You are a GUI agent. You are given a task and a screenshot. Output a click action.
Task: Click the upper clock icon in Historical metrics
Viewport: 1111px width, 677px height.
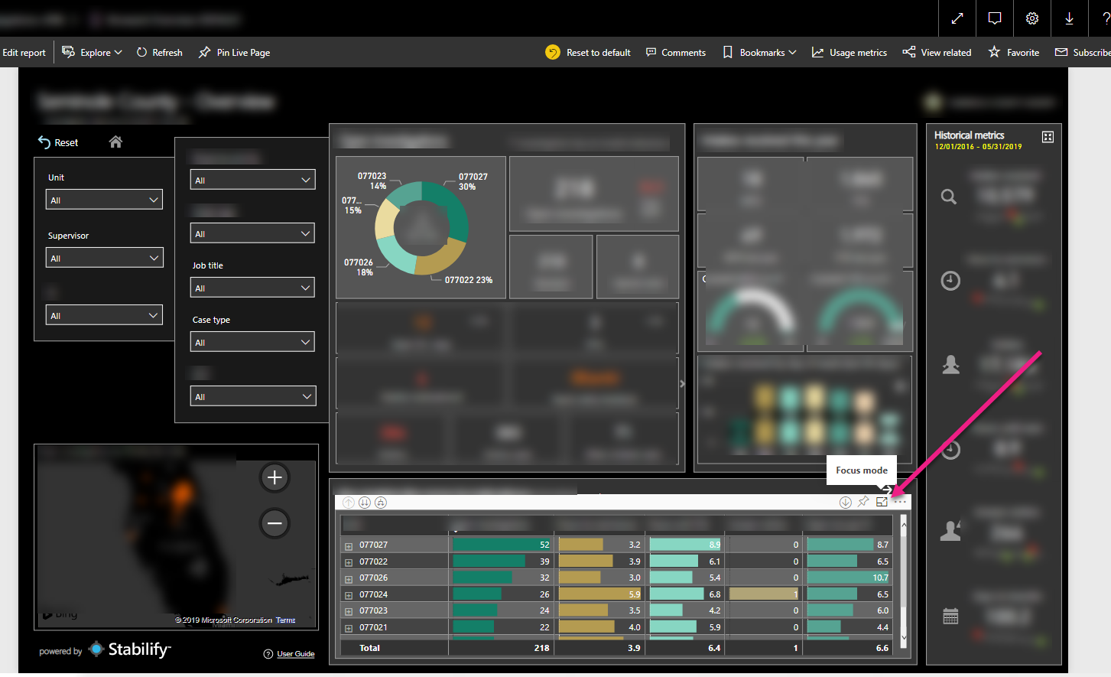click(x=950, y=281)
